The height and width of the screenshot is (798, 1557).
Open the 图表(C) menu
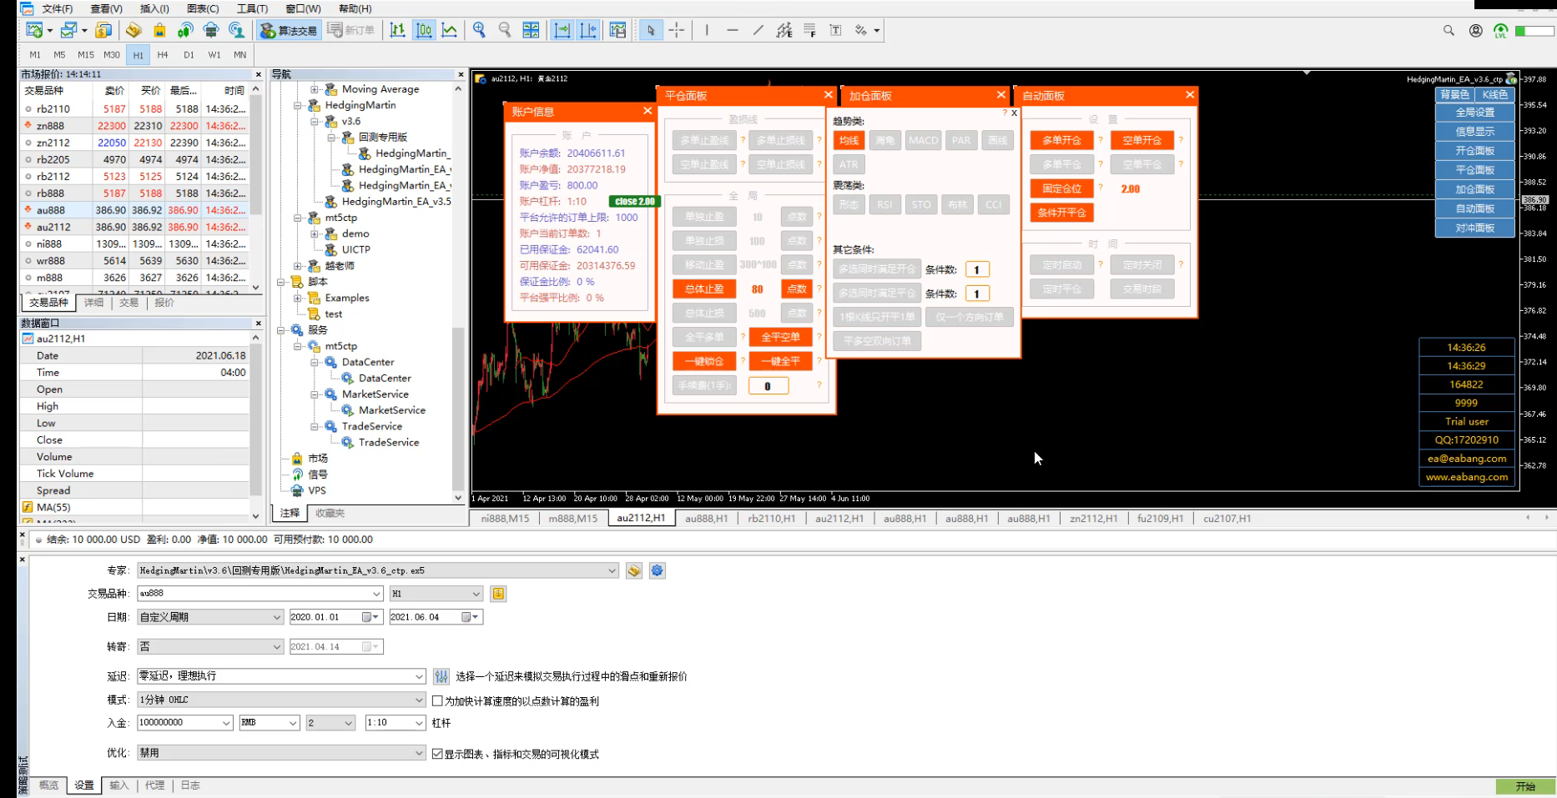203,8
